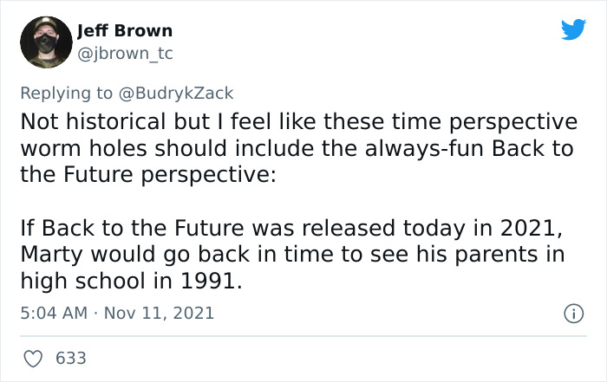Click "the Future perspective:" line ending
607x382 pixels.
148,174
